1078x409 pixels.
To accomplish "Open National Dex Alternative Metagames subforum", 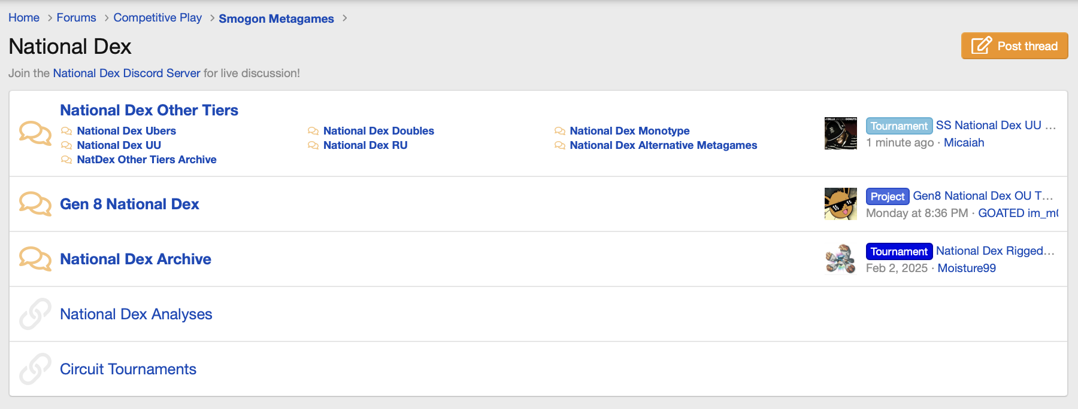I will pos(663,145).
